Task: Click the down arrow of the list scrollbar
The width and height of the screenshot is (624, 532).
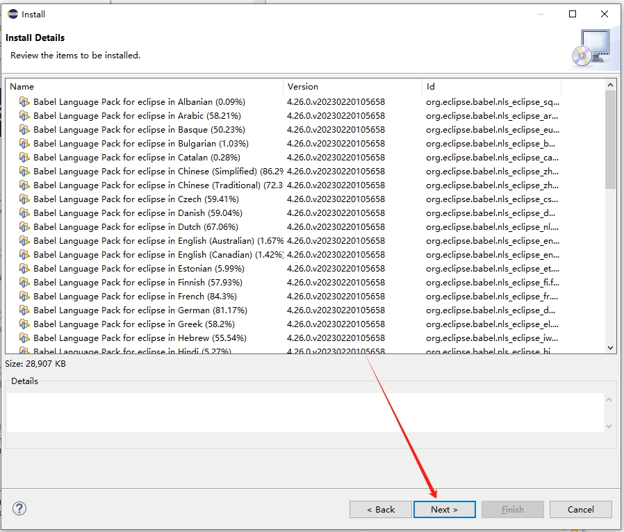Action: pyautogui.click(x=611, y=348)
